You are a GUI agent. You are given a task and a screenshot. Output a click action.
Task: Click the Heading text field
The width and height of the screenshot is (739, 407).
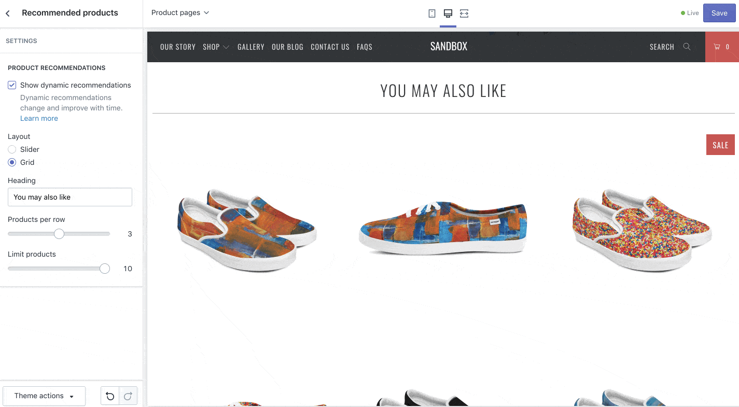pos(70,197)
